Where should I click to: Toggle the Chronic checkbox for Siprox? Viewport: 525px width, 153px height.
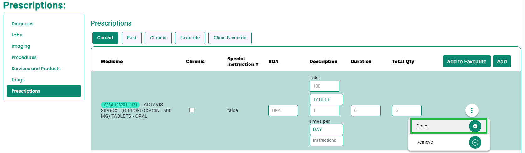[192, 110]
